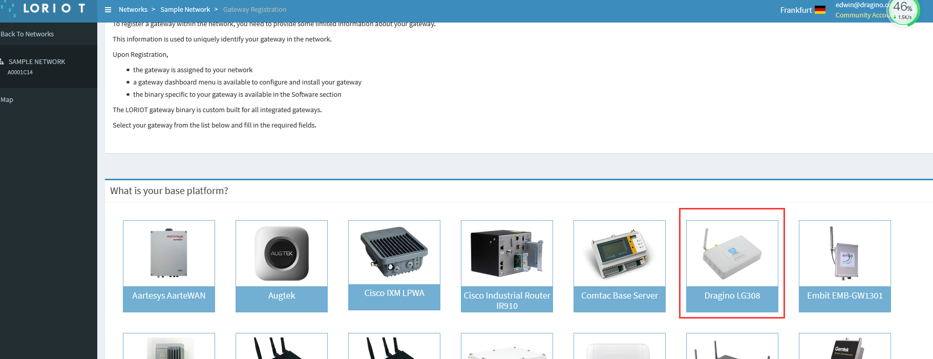Viewport: 933px width, 359px height.
Task: Click "the gateway is assigned to your network"
Action: pos(193,70)
